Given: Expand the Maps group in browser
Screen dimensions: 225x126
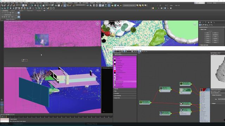Looking at the screenshot, I should tap(125, 91).
